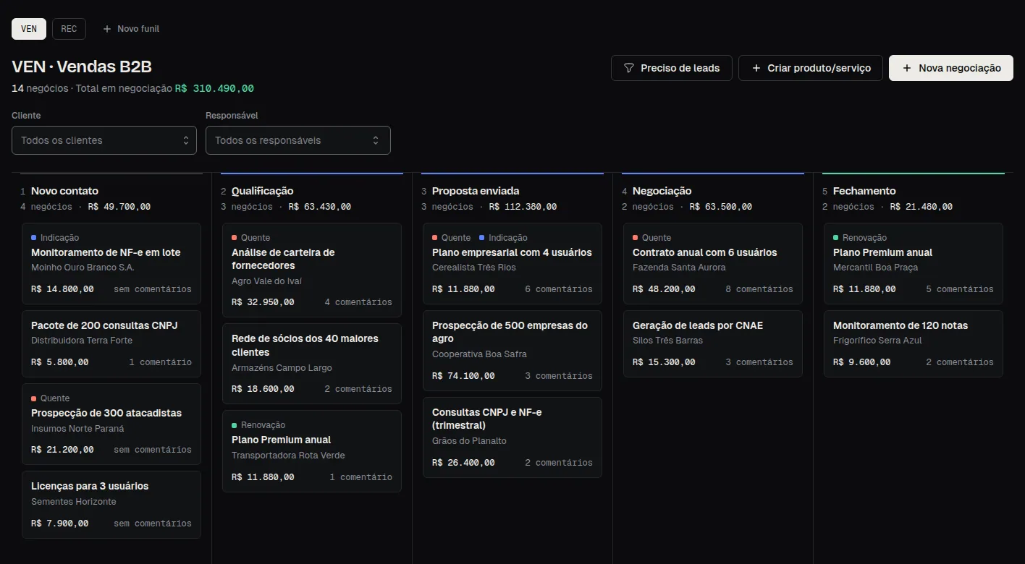The width and height of the screenshot is (1025, 564).
Task: Select Prospecção de 500 empresas do agro card
Action: coord(512,351)
